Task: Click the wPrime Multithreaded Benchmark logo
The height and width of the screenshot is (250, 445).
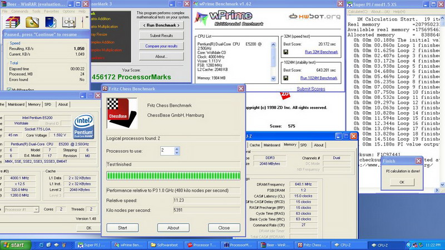Action: (230, 18)
